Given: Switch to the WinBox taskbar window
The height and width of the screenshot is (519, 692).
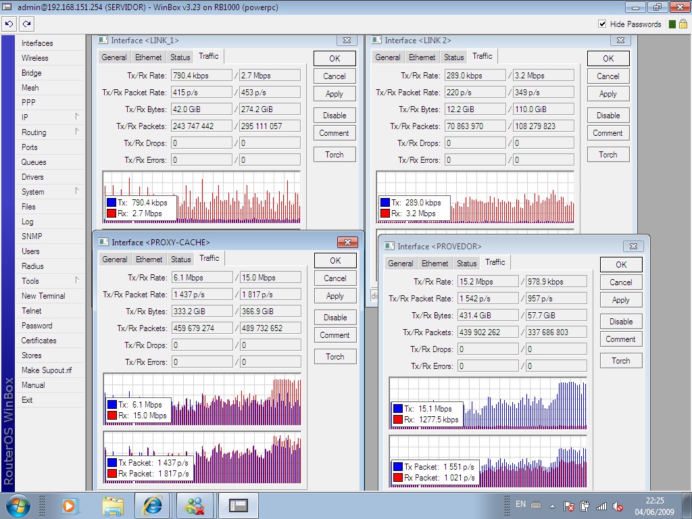Looking at the screenshot, I should 239,505.
